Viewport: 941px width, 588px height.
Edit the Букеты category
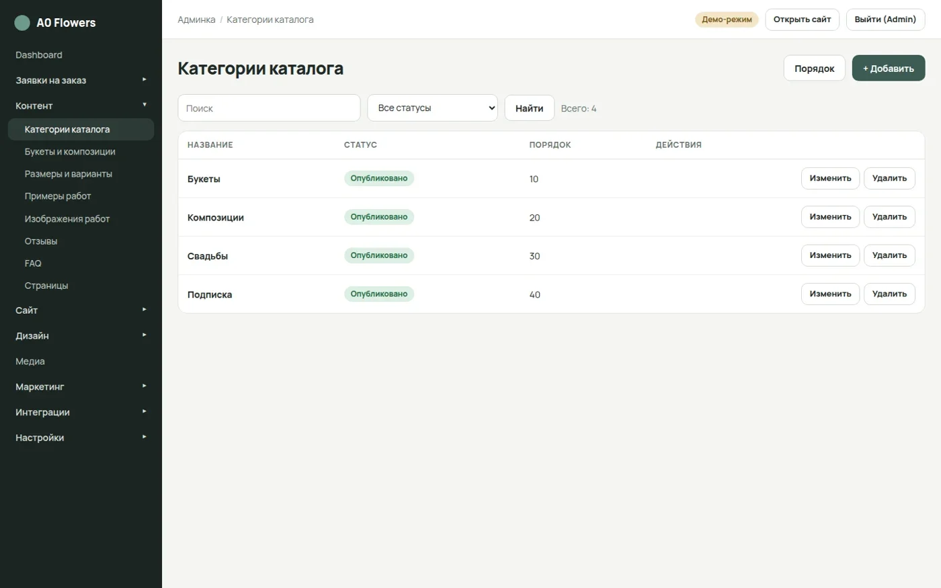(x=830, y=179)
